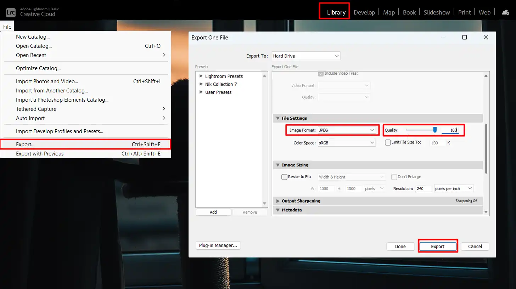Toggle the Include Video Files checkbox
516x289 pixels.
pos(321,73)
